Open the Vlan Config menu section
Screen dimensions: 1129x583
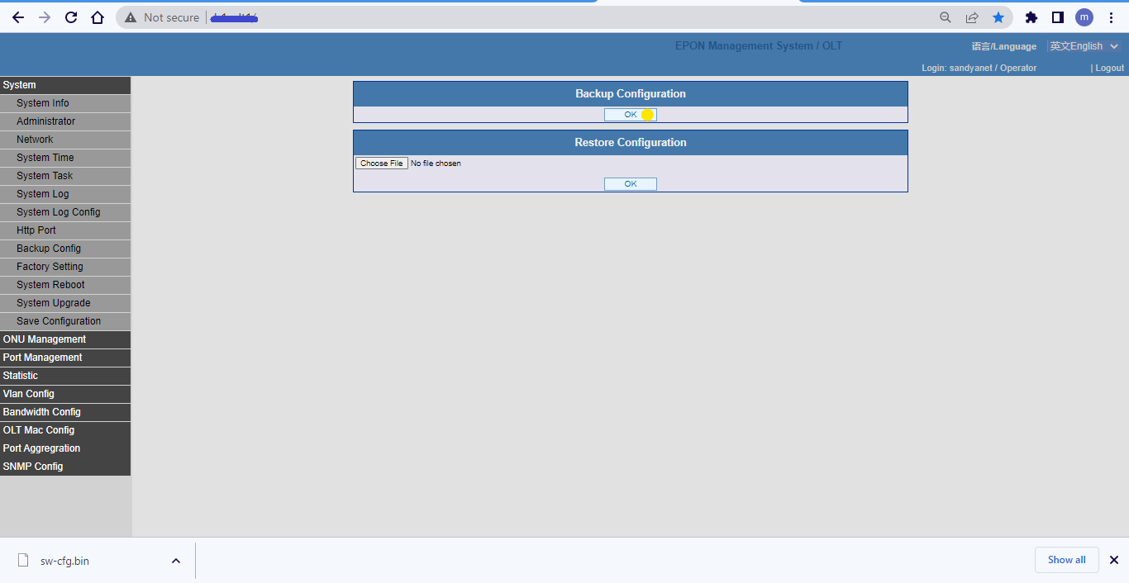tap(29, 394)
